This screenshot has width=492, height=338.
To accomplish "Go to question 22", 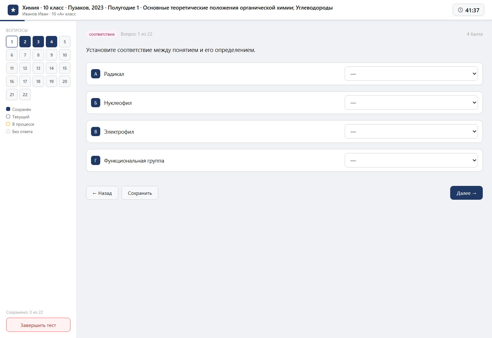I will 25,95.
